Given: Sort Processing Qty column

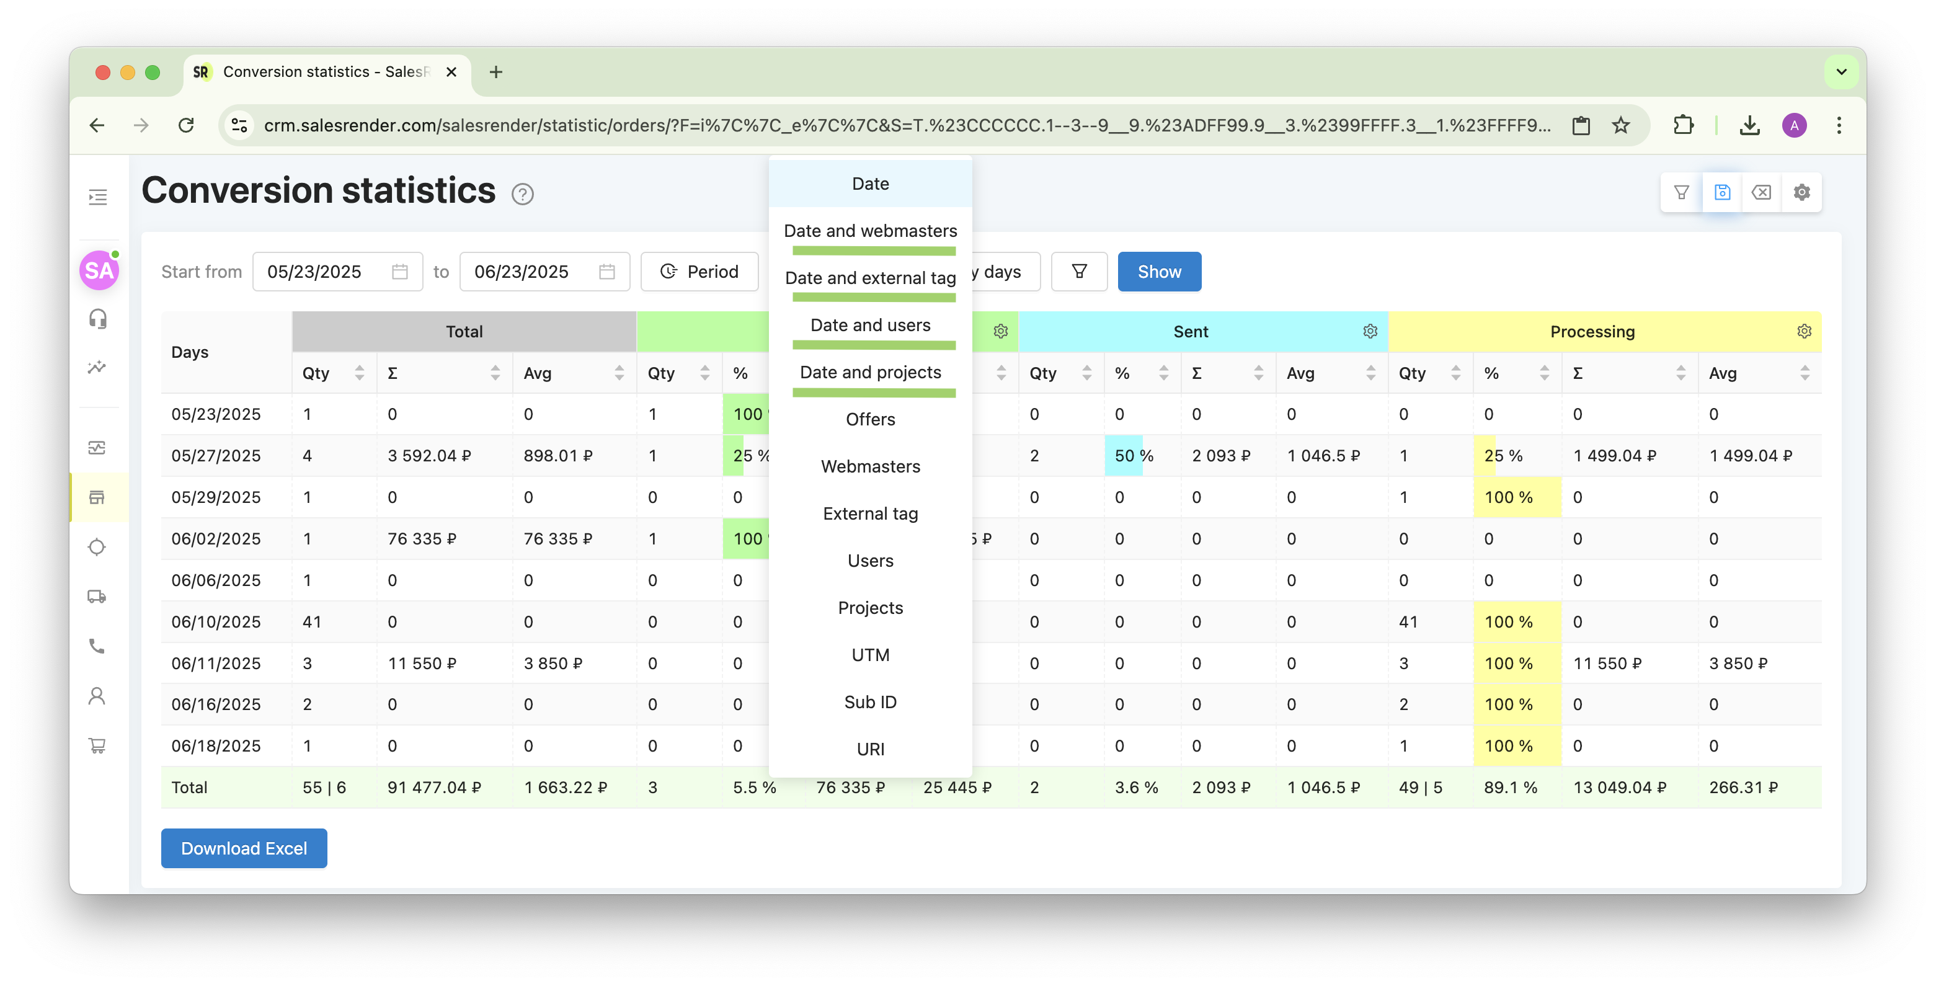Looking at the screenshot, I should [x=1456, y=373].
